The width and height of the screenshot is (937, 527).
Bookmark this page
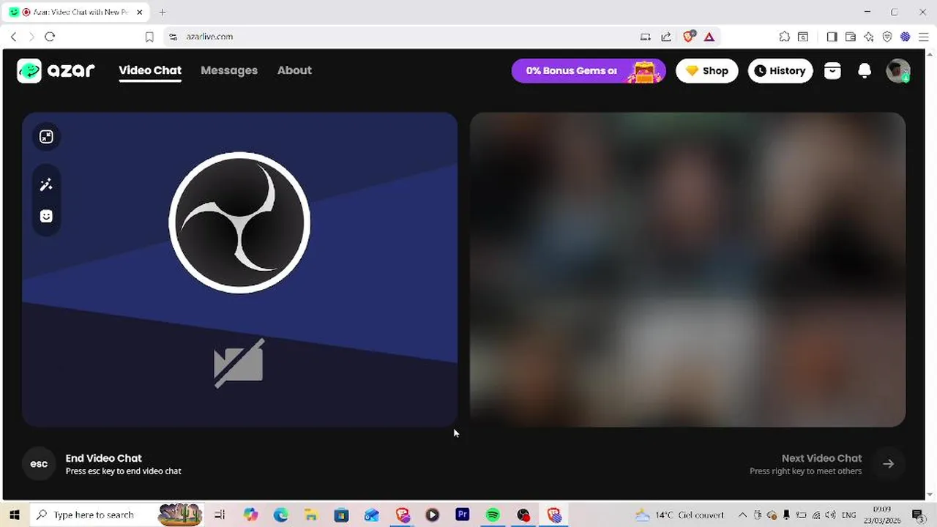149,37
